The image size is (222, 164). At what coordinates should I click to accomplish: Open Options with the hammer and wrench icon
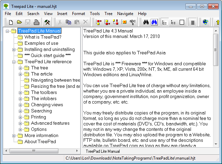coord(47,22)
